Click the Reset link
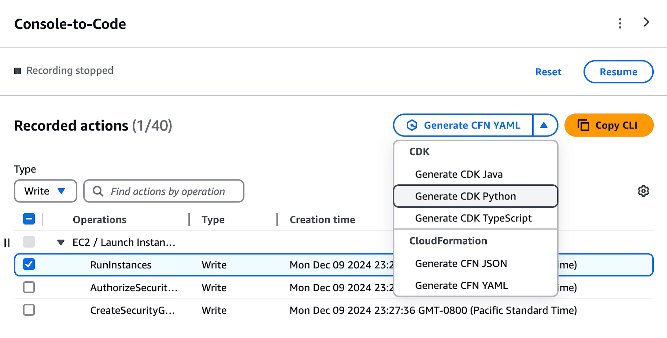Screen dimensions: 667x338 click(x=548, y=72)
